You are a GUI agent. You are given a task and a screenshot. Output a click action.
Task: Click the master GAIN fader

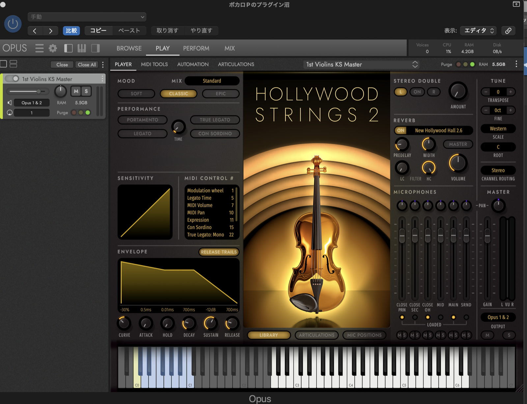487,236
